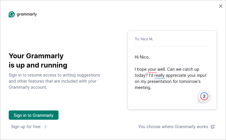Click the grammarly wordmark text
Image resolution: width=226 pixels, height=140 pixels.
[x=27, y=14]
